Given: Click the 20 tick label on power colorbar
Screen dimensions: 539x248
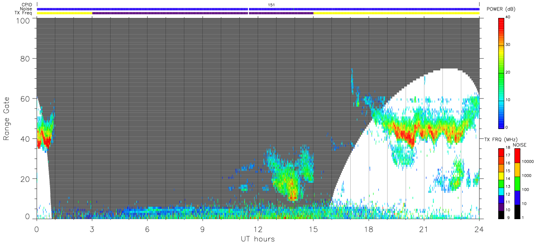Looking at the screenshot, I should 508,72.
